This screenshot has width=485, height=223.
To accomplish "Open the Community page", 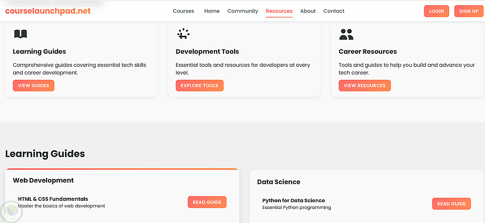I will pyautogui.click(x=242, y=11).
